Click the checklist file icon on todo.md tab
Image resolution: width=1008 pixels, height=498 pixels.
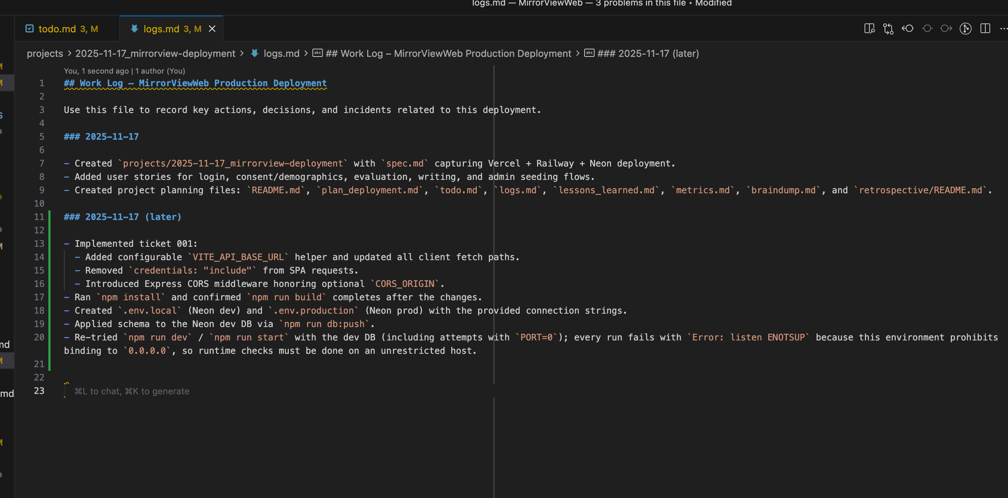click(x=29, y=28)
